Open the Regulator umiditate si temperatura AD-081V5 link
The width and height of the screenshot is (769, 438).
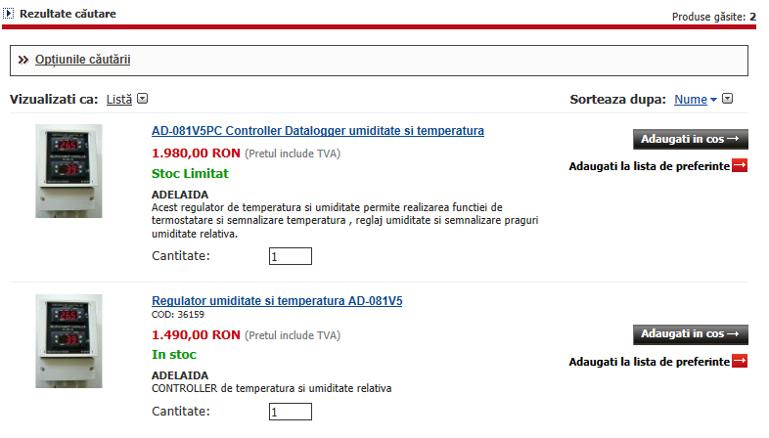[277, 301]
